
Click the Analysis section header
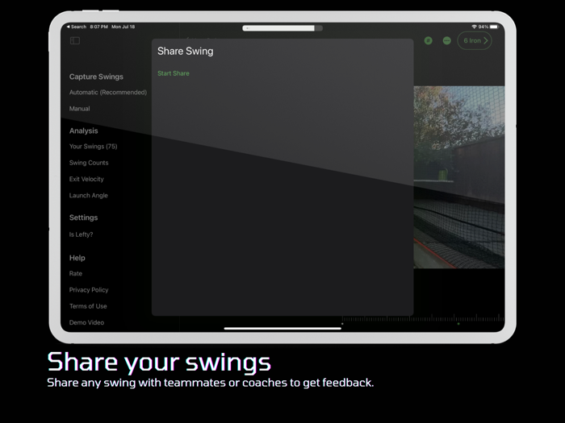(x=84, y=131)
